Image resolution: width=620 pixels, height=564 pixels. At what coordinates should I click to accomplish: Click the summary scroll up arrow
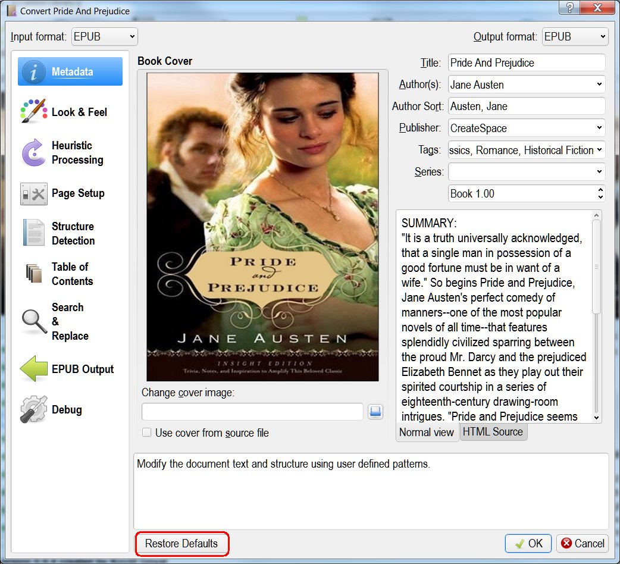point(596,215)
